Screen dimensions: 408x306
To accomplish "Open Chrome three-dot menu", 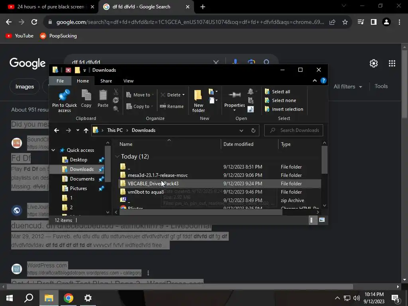I will pos(399,22).
